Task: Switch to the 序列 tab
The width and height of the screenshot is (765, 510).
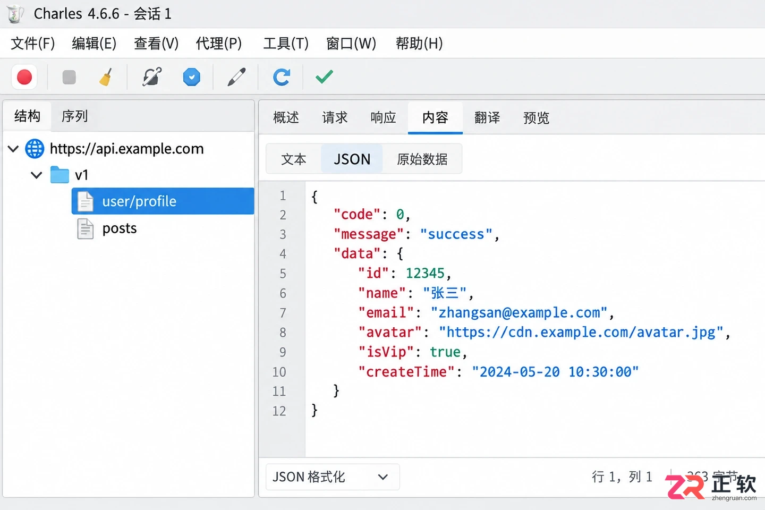Action: [74, 116]
